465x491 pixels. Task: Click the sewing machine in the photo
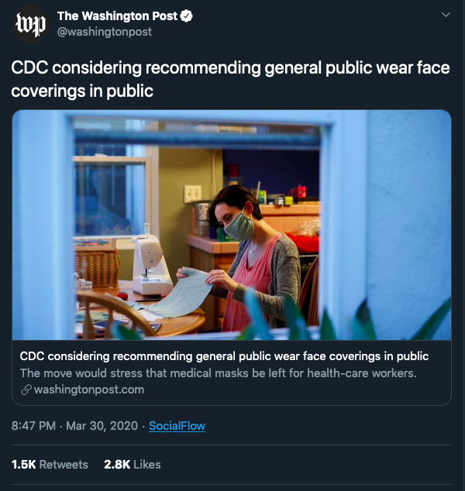click(152, 266)
